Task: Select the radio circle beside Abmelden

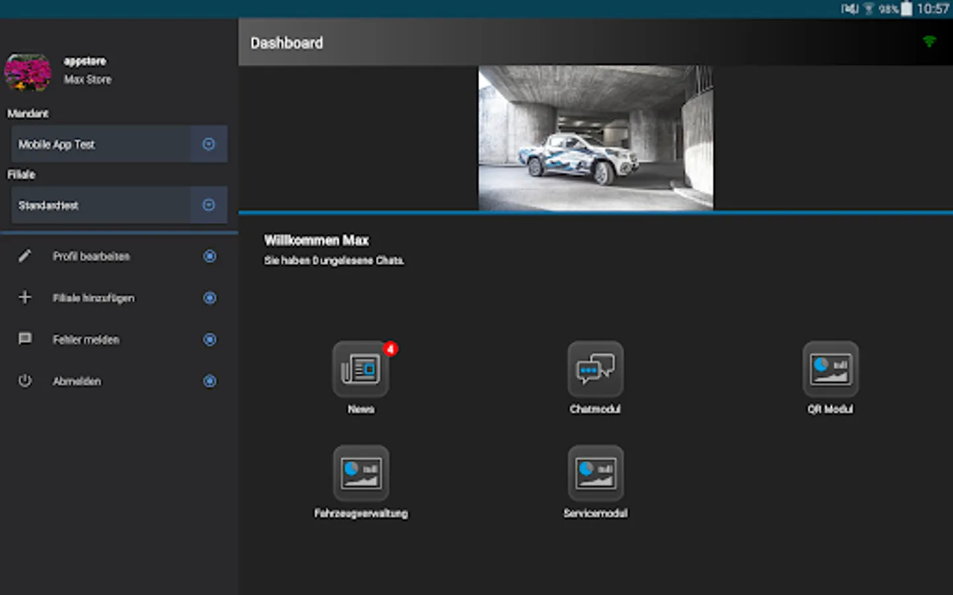Action: pyautogui.click(x=210, y=381)
